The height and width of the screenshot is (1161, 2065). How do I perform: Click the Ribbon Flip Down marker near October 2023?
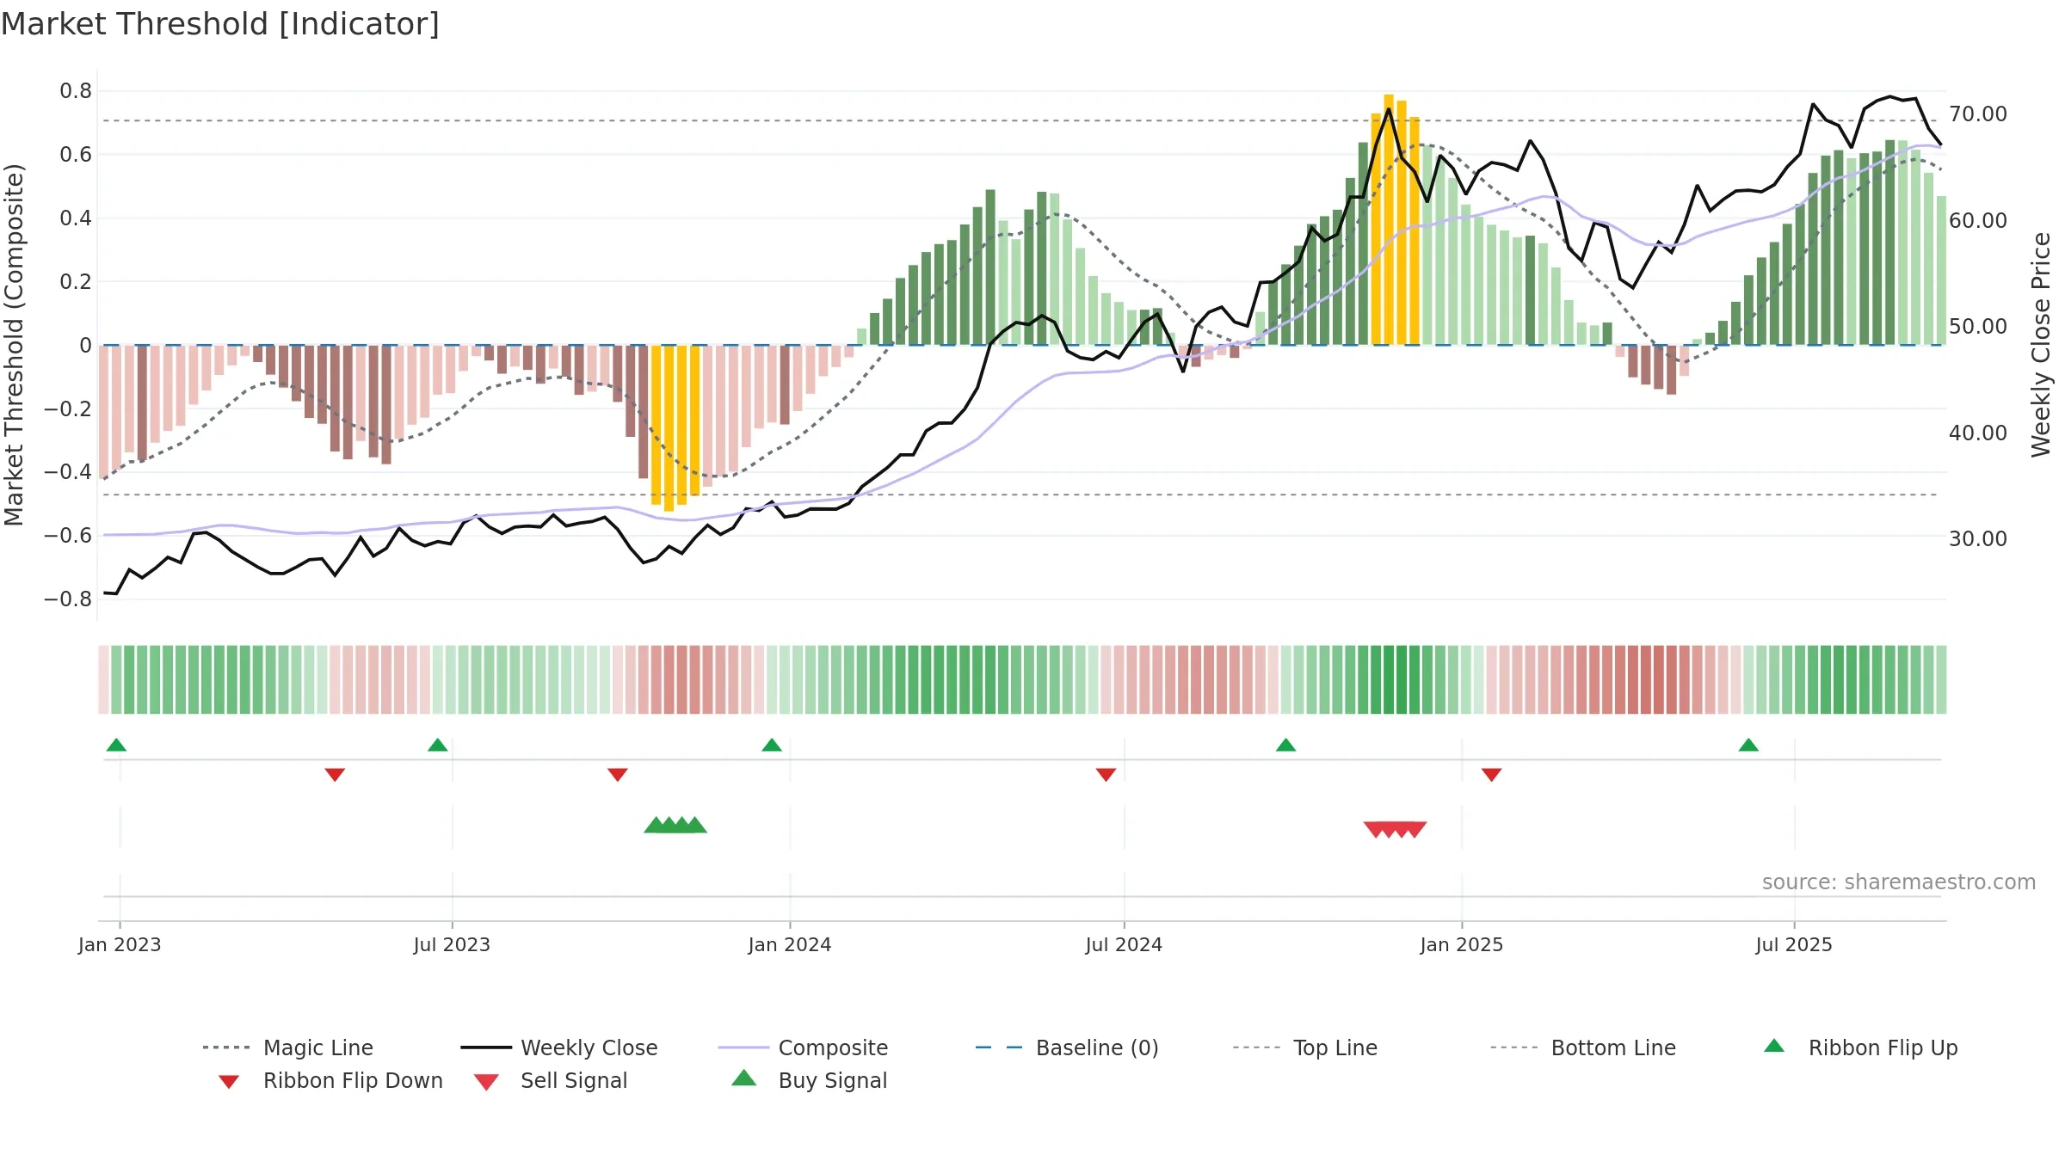[x=617, y=775]
